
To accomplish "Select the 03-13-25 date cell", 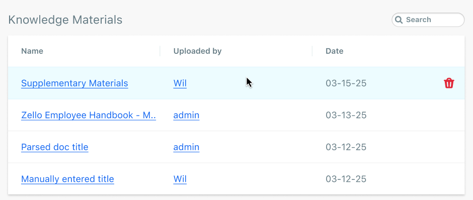I will click(346, 115).
